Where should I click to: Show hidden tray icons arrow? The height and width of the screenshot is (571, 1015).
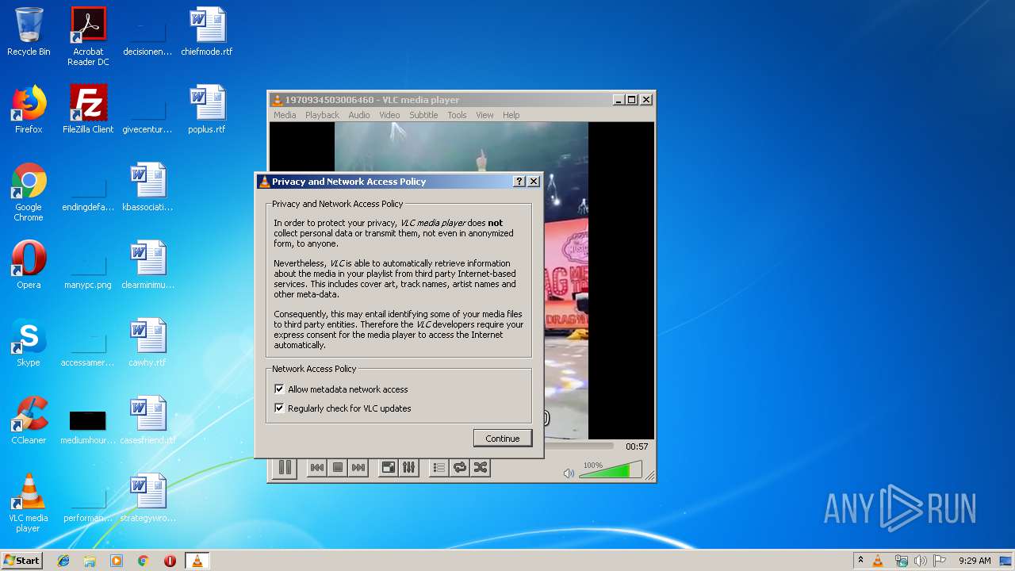pyautogui.click(x=860, y=561)
